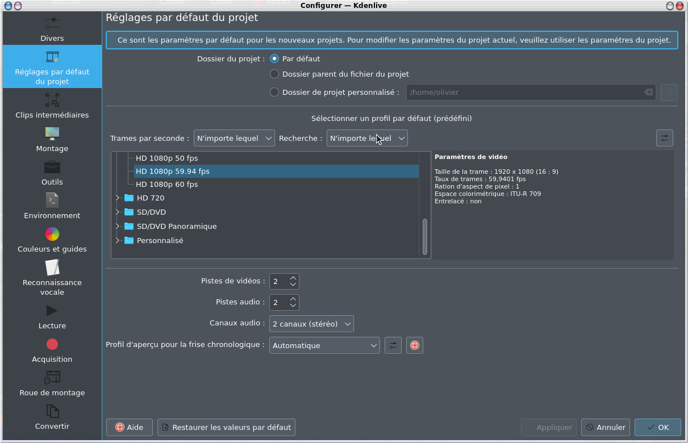Expand the HD 720 profile folder
The height and width of the screenshot is (443, 688).
[118, 198]
